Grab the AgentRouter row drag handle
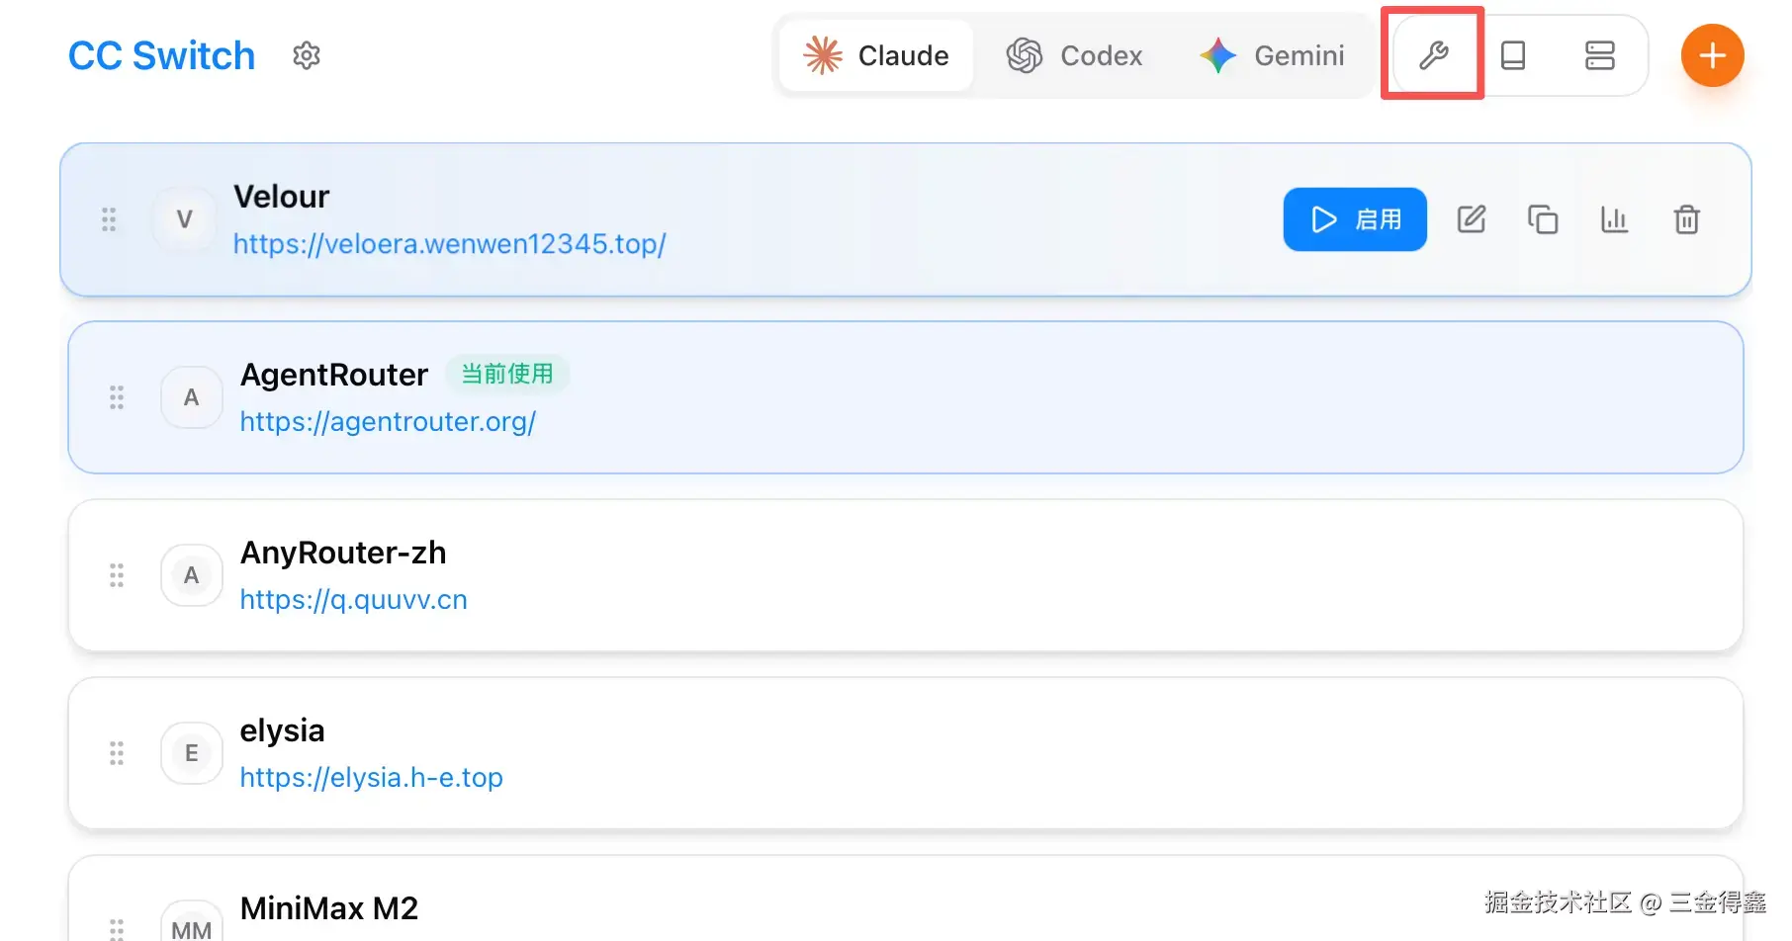The image size is (1792, 941). [x=117, y=397]
